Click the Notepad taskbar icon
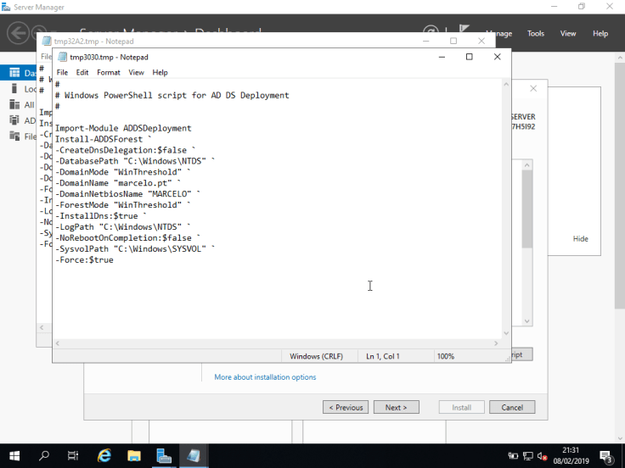Viewport: 625px width, 468px height. click(x=194, y=456)
